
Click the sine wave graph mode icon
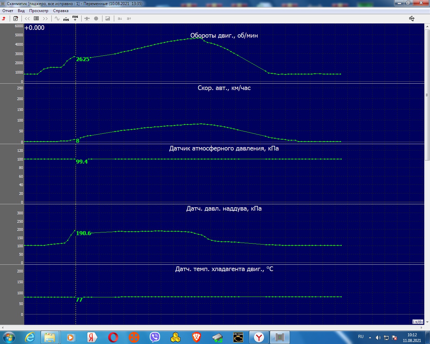pyautogui.click(x=57, y=18)
